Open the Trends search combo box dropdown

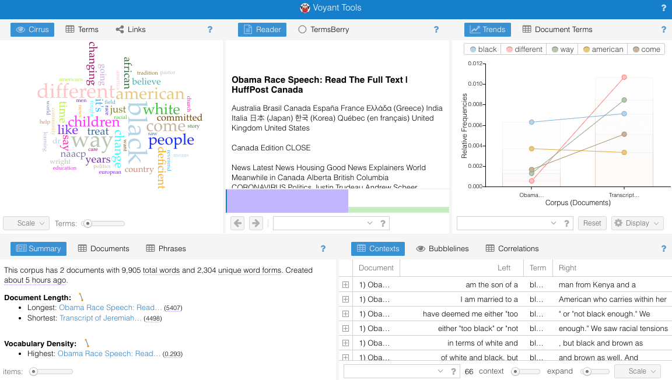pos(553,223)
